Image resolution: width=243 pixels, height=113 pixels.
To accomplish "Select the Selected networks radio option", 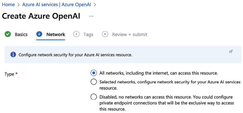I will click(x=93, y=82).
